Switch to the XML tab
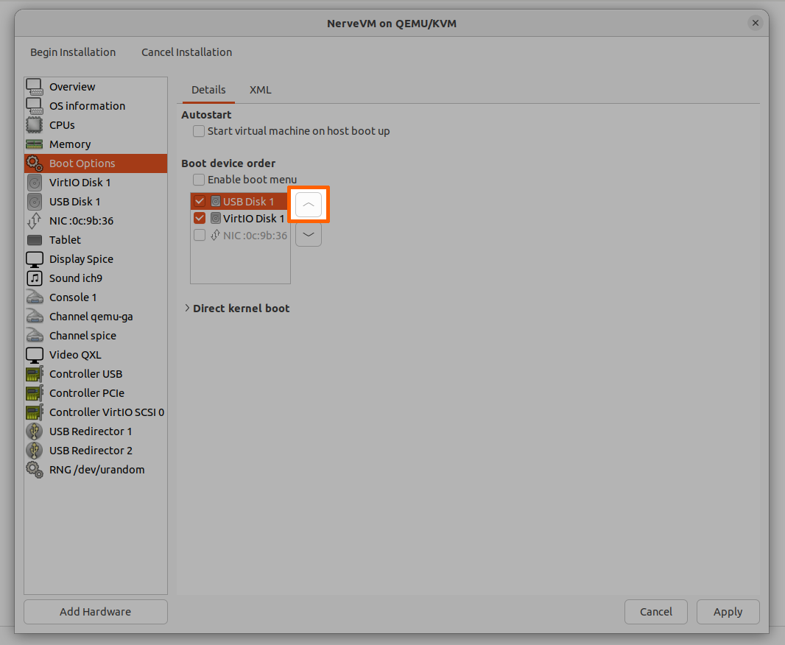Viewport: 785px width, 645px height. pyautogui.click(x=260, y=90)
